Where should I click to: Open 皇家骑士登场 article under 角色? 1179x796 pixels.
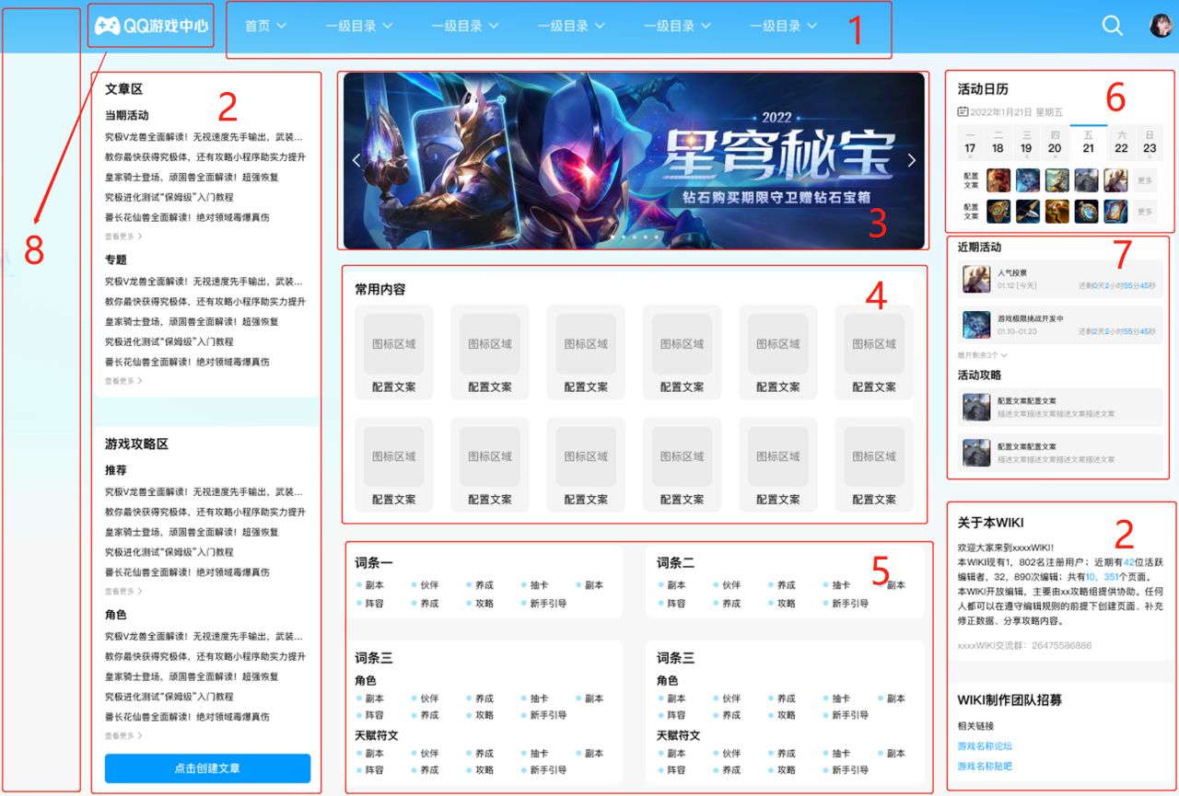pos(192,676)
